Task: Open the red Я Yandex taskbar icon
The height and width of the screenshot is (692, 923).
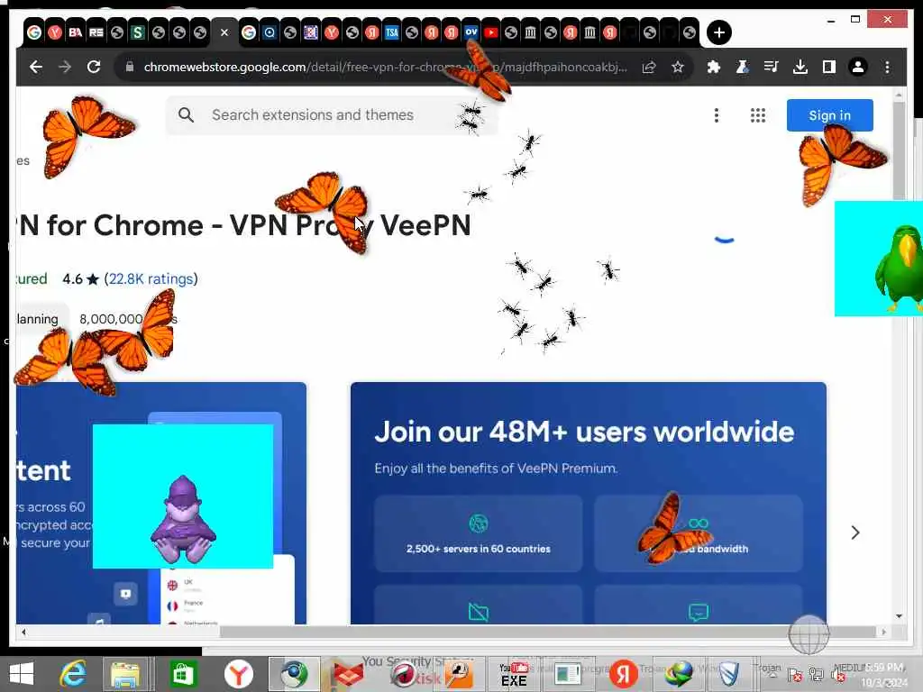Action: (x=624, y=674)
